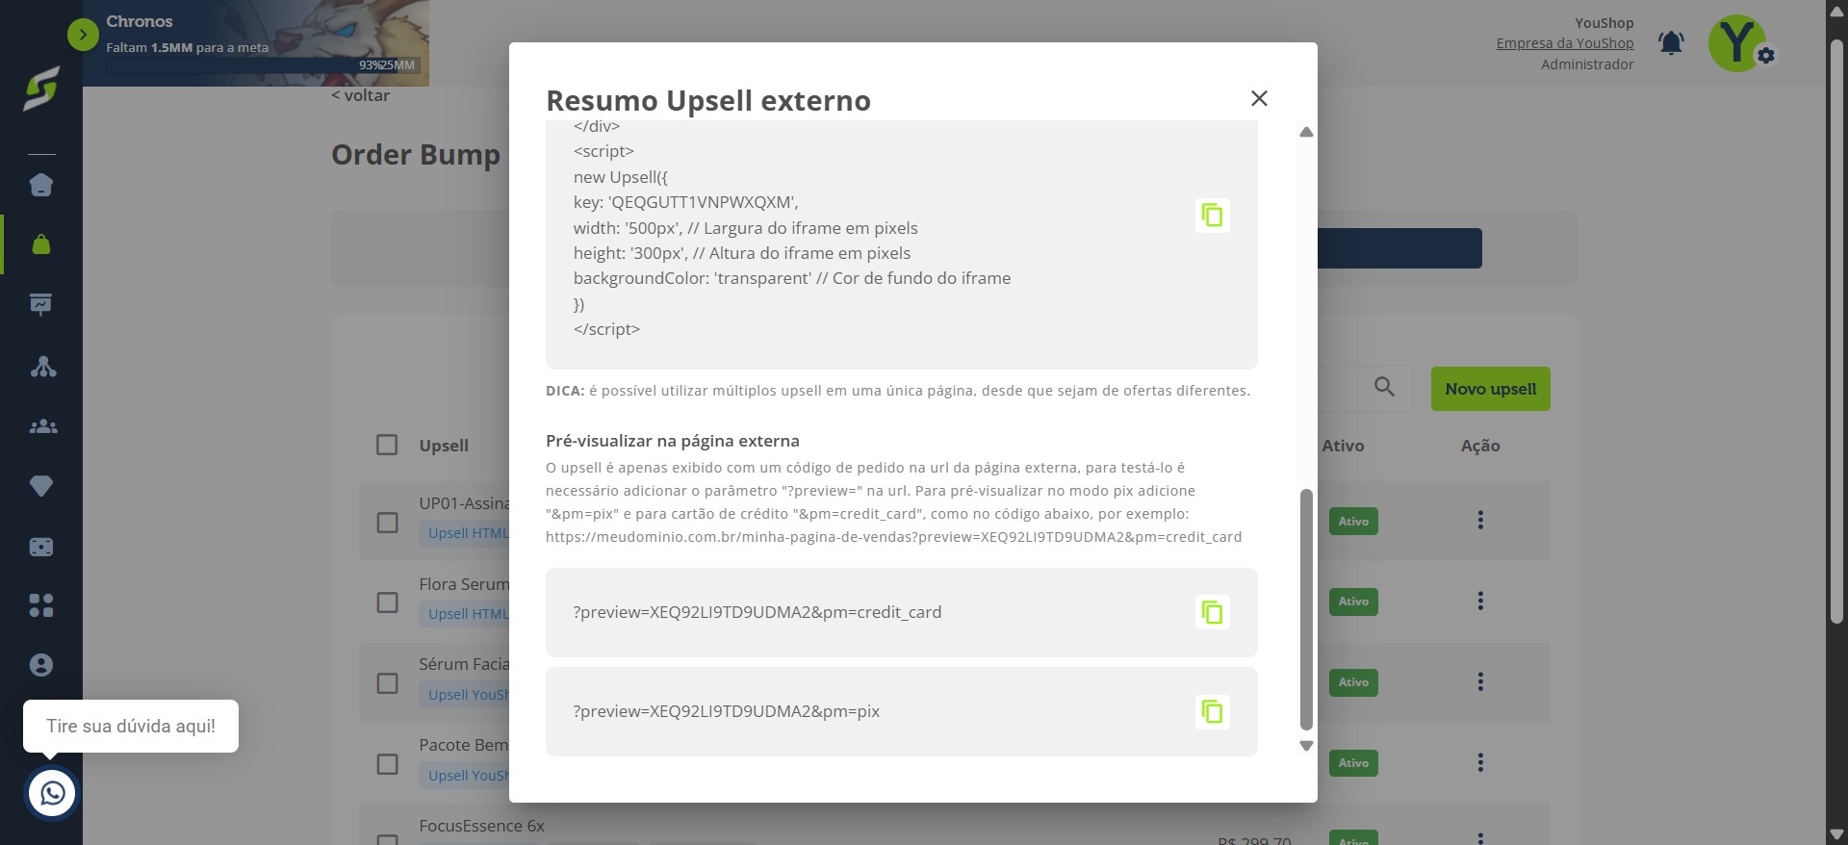Open actions menu for Flora Serum row
This screenshot has height=845, width=1848.
click(x=1480, y=602)
